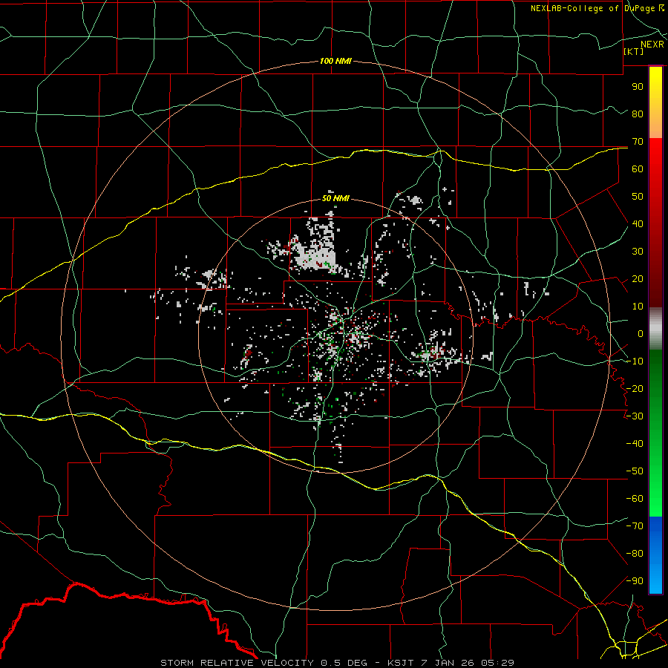Click the -70 scale label

click(x=635, y=526)
